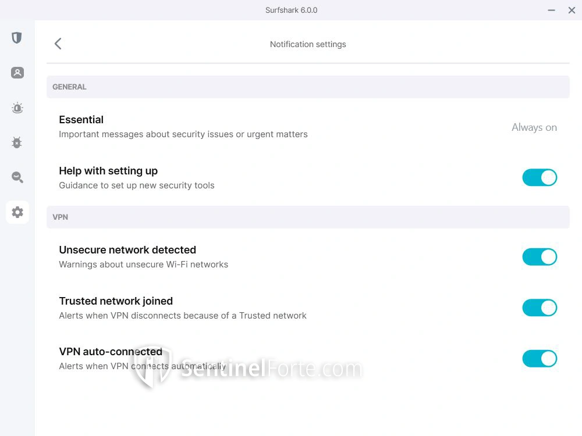Select the Essential notifications row title
This screenshot has height=436, width=582.
coord(81,120)
